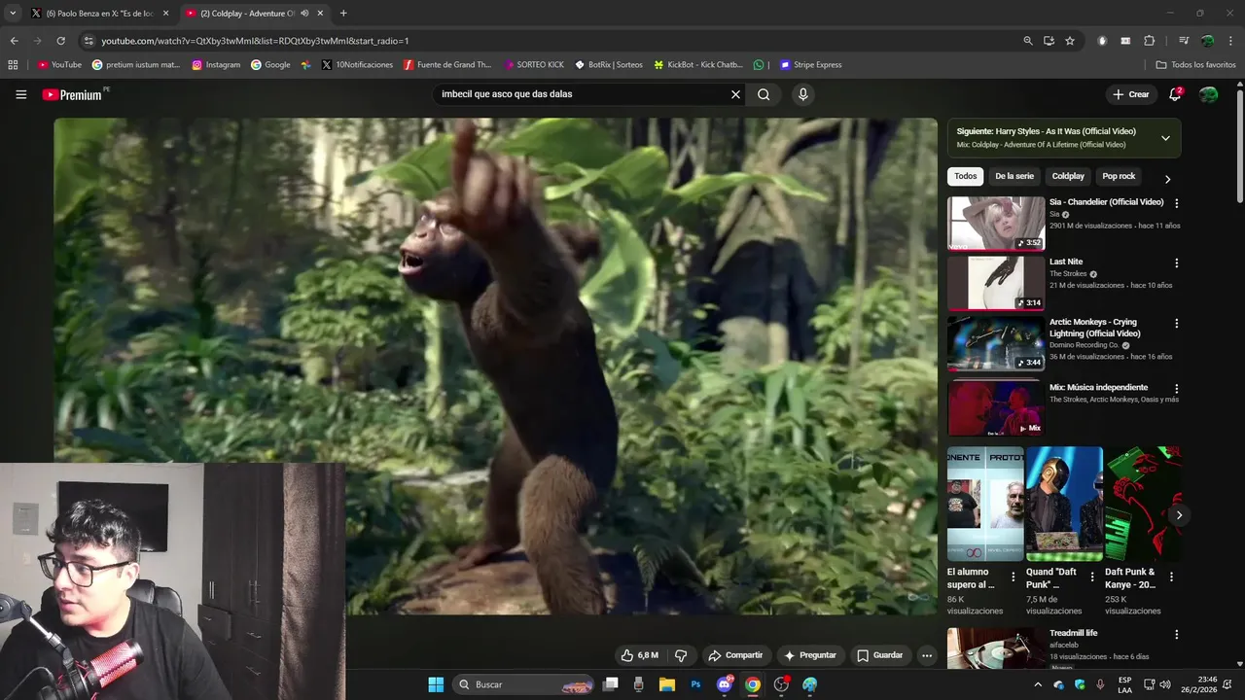Screen dimensions: 1245x700
Task: Open the YouTube guide hamburger menu
Action: tap(20, 94)
